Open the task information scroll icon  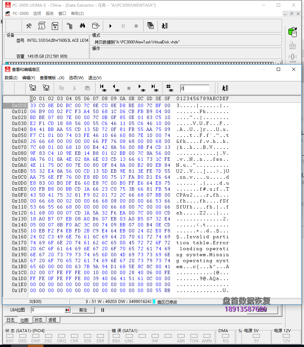coord(42,26)
